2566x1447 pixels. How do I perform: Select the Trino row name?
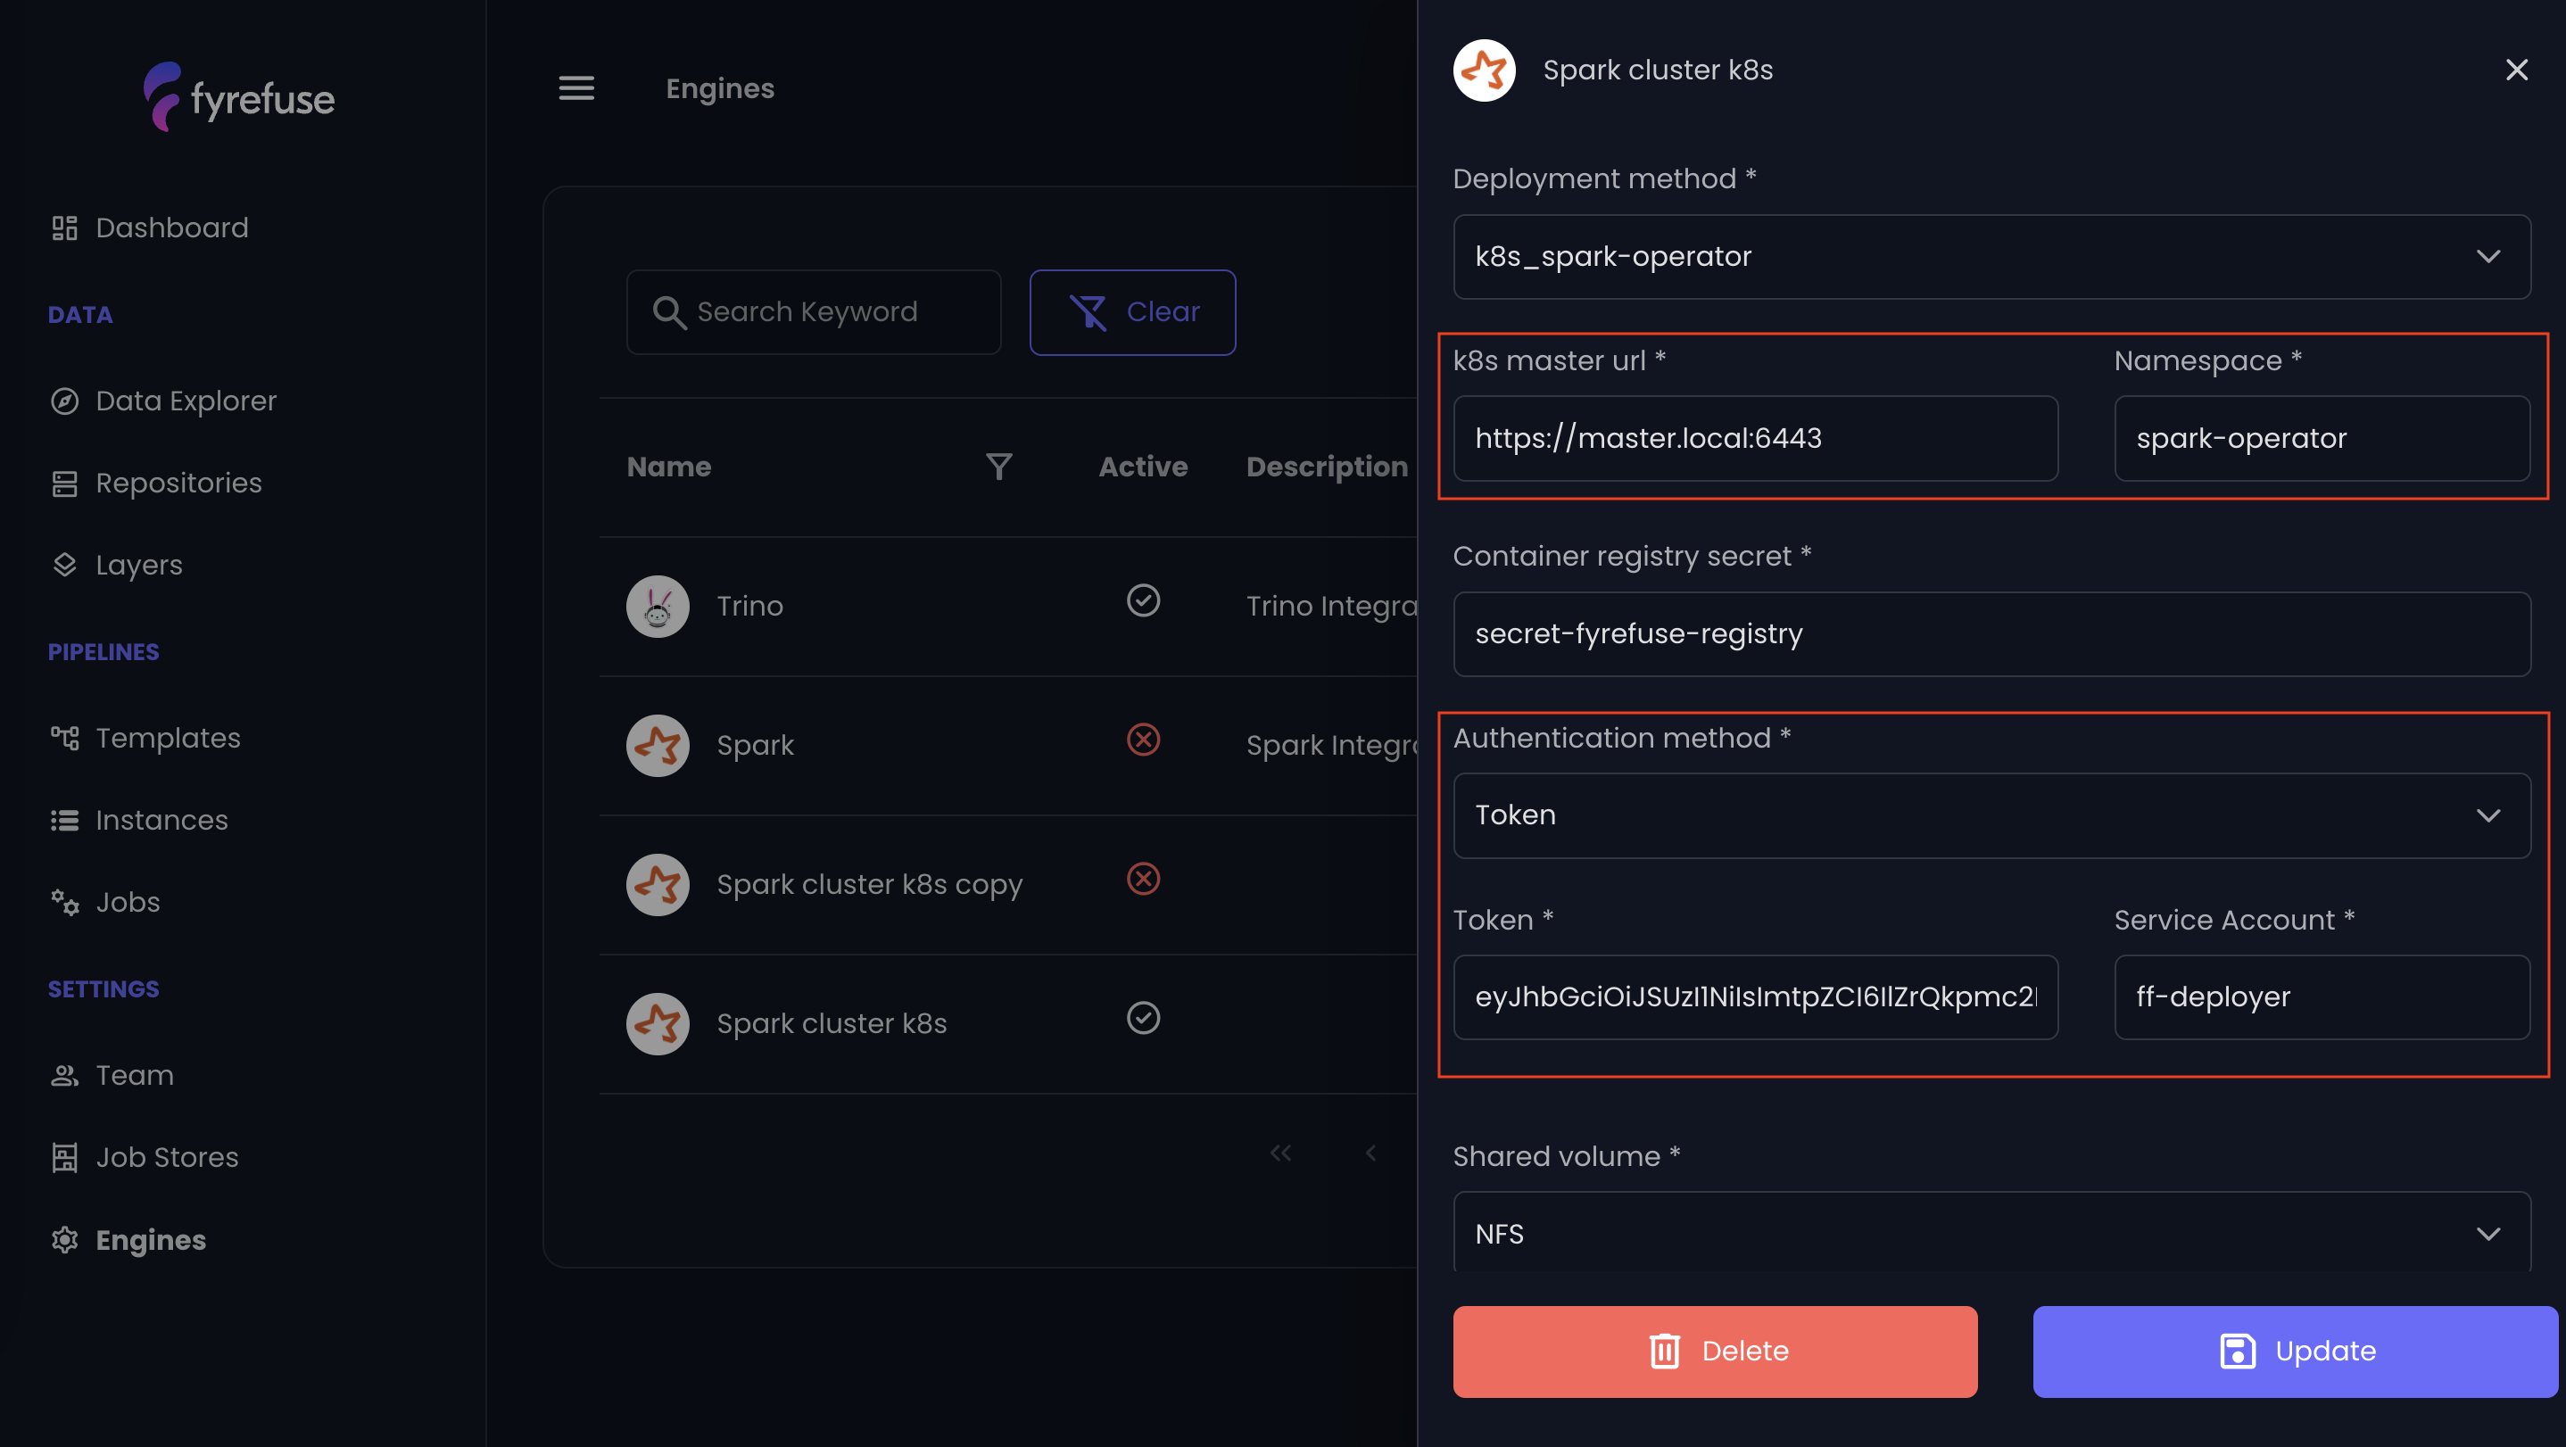[x=749, y=606]
